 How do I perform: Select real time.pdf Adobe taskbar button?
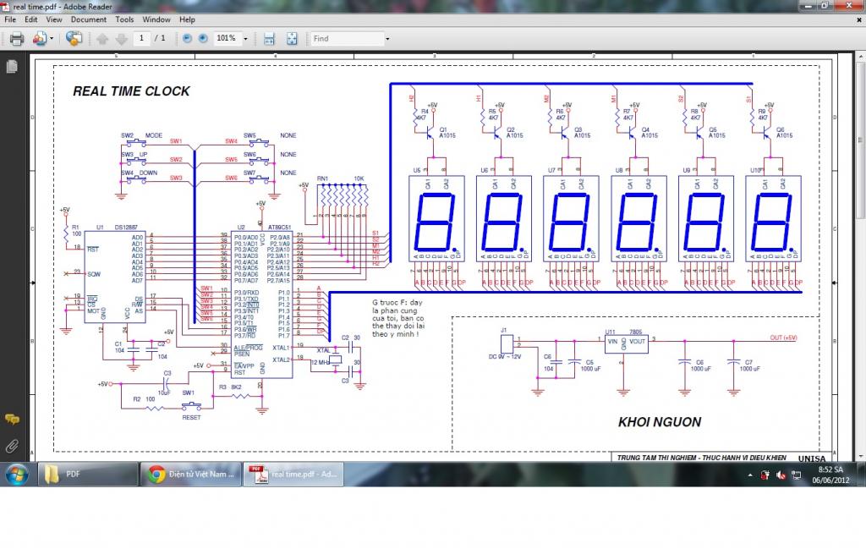coord(293,475)
